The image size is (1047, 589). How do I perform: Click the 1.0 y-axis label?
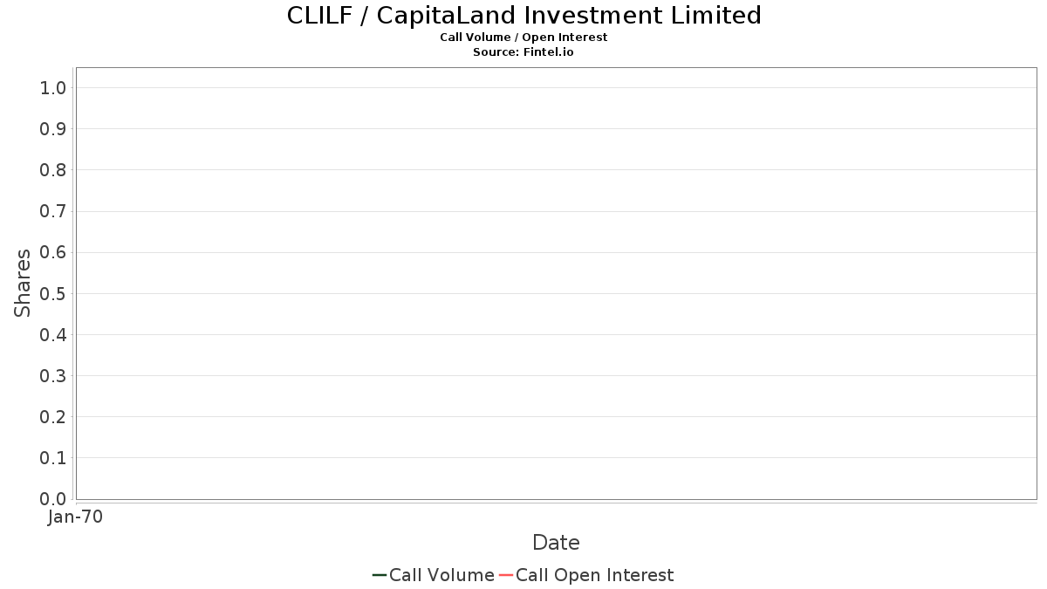point(53,87)
